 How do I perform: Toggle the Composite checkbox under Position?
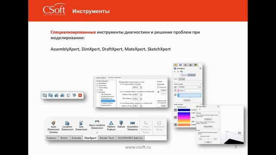[158, 87]
